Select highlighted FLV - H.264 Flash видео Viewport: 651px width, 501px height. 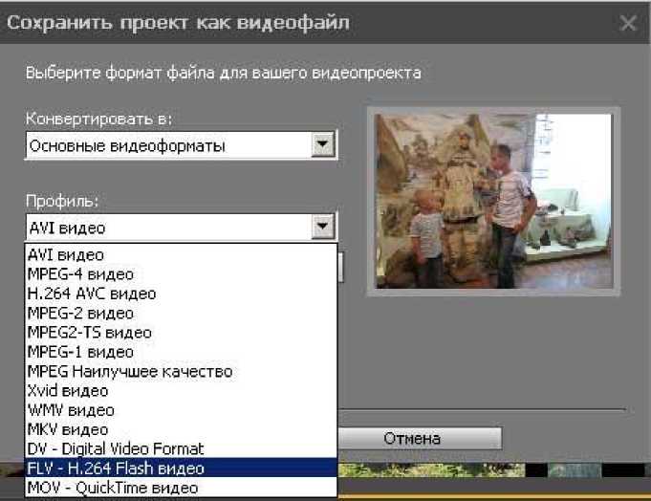coord(181,468)
